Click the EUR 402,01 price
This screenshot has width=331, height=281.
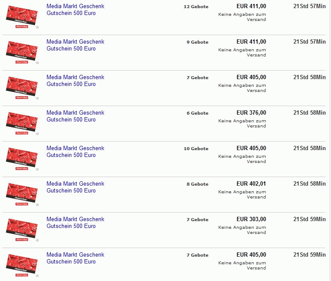(x=251, y=183)
